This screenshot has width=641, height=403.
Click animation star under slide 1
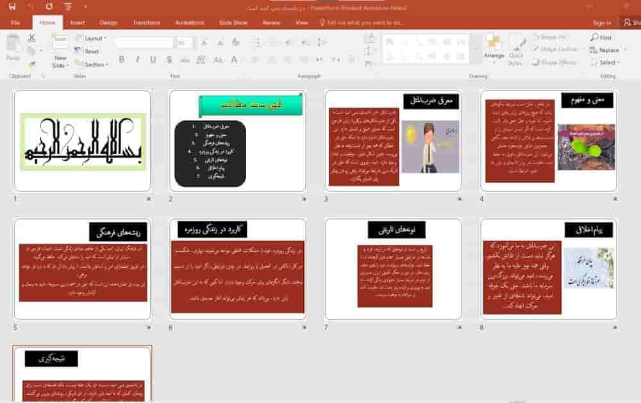click(x=149, y=199)
